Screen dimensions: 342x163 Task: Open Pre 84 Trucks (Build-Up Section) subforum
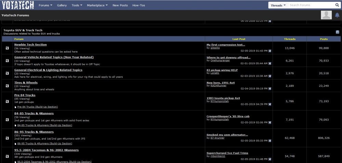[x=38, y=107]
